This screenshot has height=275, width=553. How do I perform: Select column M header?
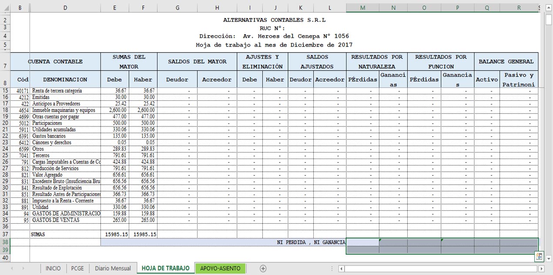tap(362, 8)
